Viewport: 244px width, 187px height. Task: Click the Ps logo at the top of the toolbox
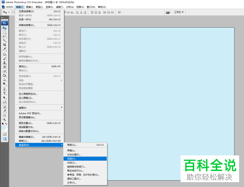click(4, 23)
